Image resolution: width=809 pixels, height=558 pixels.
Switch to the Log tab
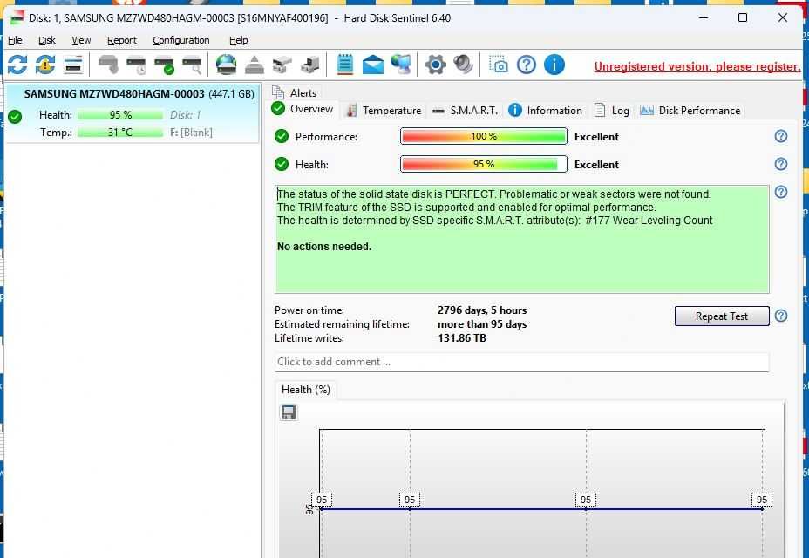click(x=612, y=111)
